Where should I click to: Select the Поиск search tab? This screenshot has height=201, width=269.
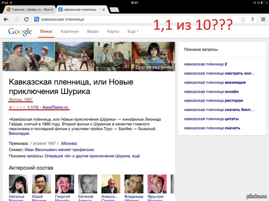click(x=46, y=31)
